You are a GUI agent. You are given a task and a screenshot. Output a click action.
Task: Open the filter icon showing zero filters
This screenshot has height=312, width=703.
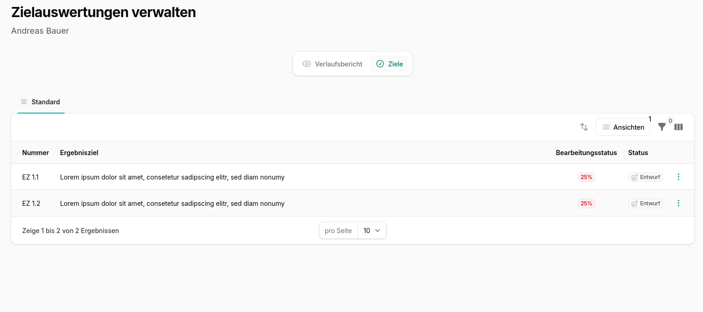point(662,127)
